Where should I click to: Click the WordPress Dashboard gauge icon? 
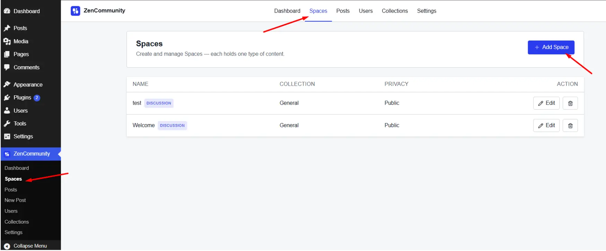tap(7, 11)
